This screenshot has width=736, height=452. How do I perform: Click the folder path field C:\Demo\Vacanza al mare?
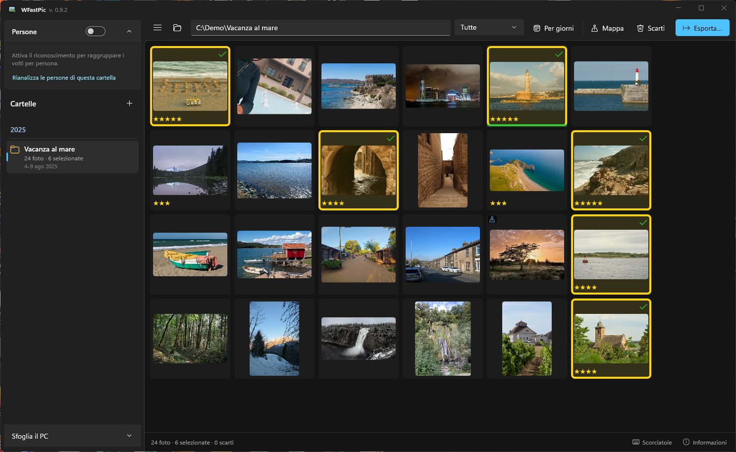(320, 28)
